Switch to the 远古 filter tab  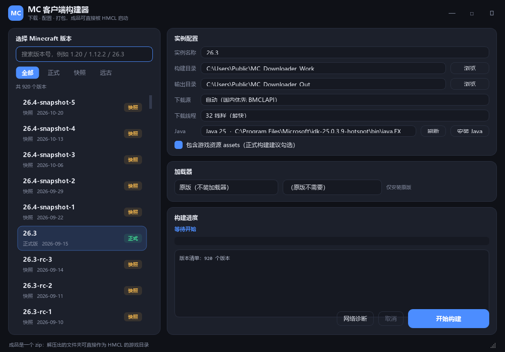(x=106, y=73)
